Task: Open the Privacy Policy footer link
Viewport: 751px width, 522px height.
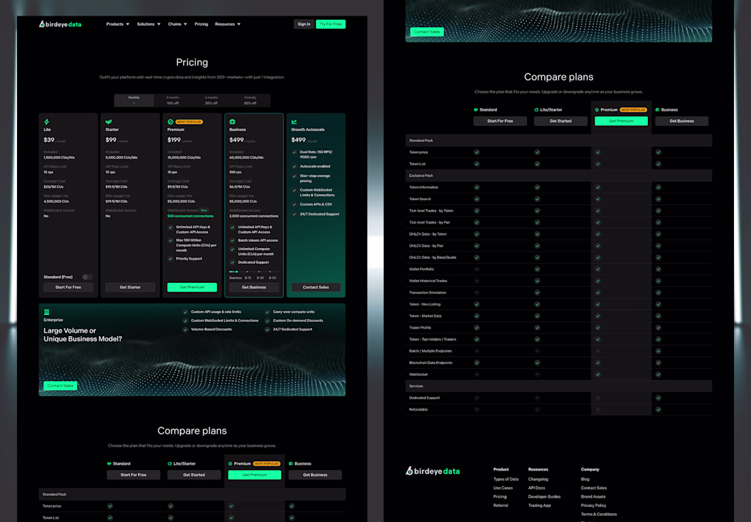Action: coord(593,505)
